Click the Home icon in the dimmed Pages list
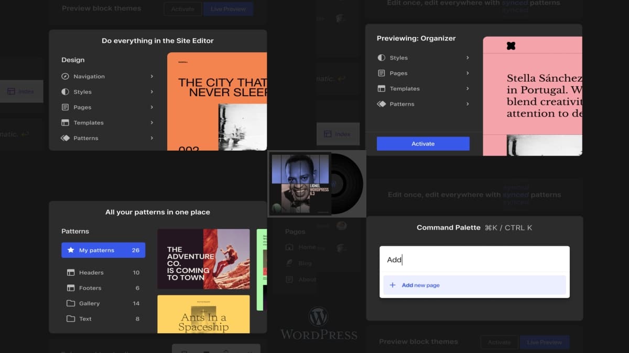629x353 pixels. [289, 247]
